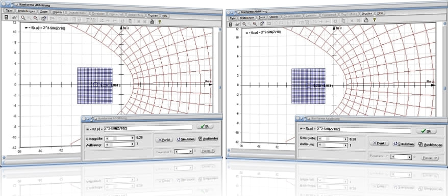The width and height of the screenshot is (448, 196).
Task: Click the Simulation button in right dialog
Action: pyautogui.click(x=404, y=144)
